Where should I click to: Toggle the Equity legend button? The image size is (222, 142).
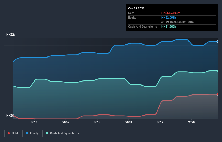tap(32, 133)
